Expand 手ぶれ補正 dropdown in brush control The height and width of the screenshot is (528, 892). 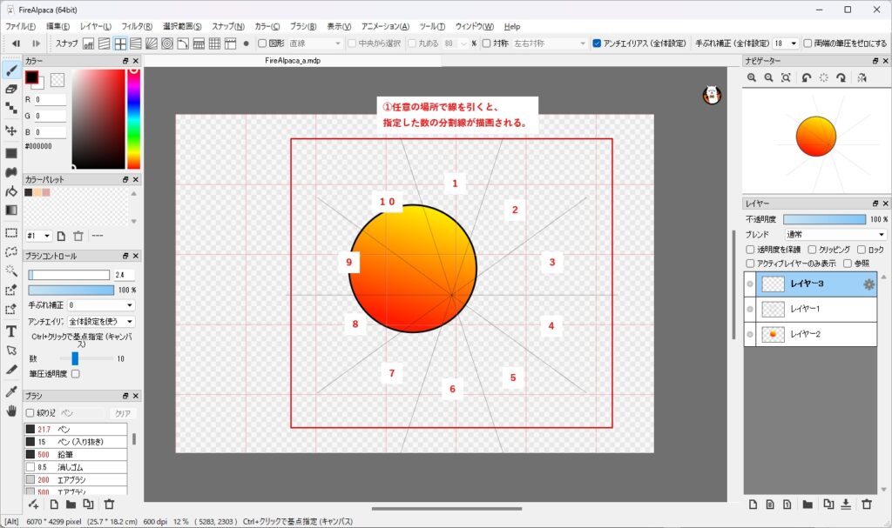coord(101,305)
